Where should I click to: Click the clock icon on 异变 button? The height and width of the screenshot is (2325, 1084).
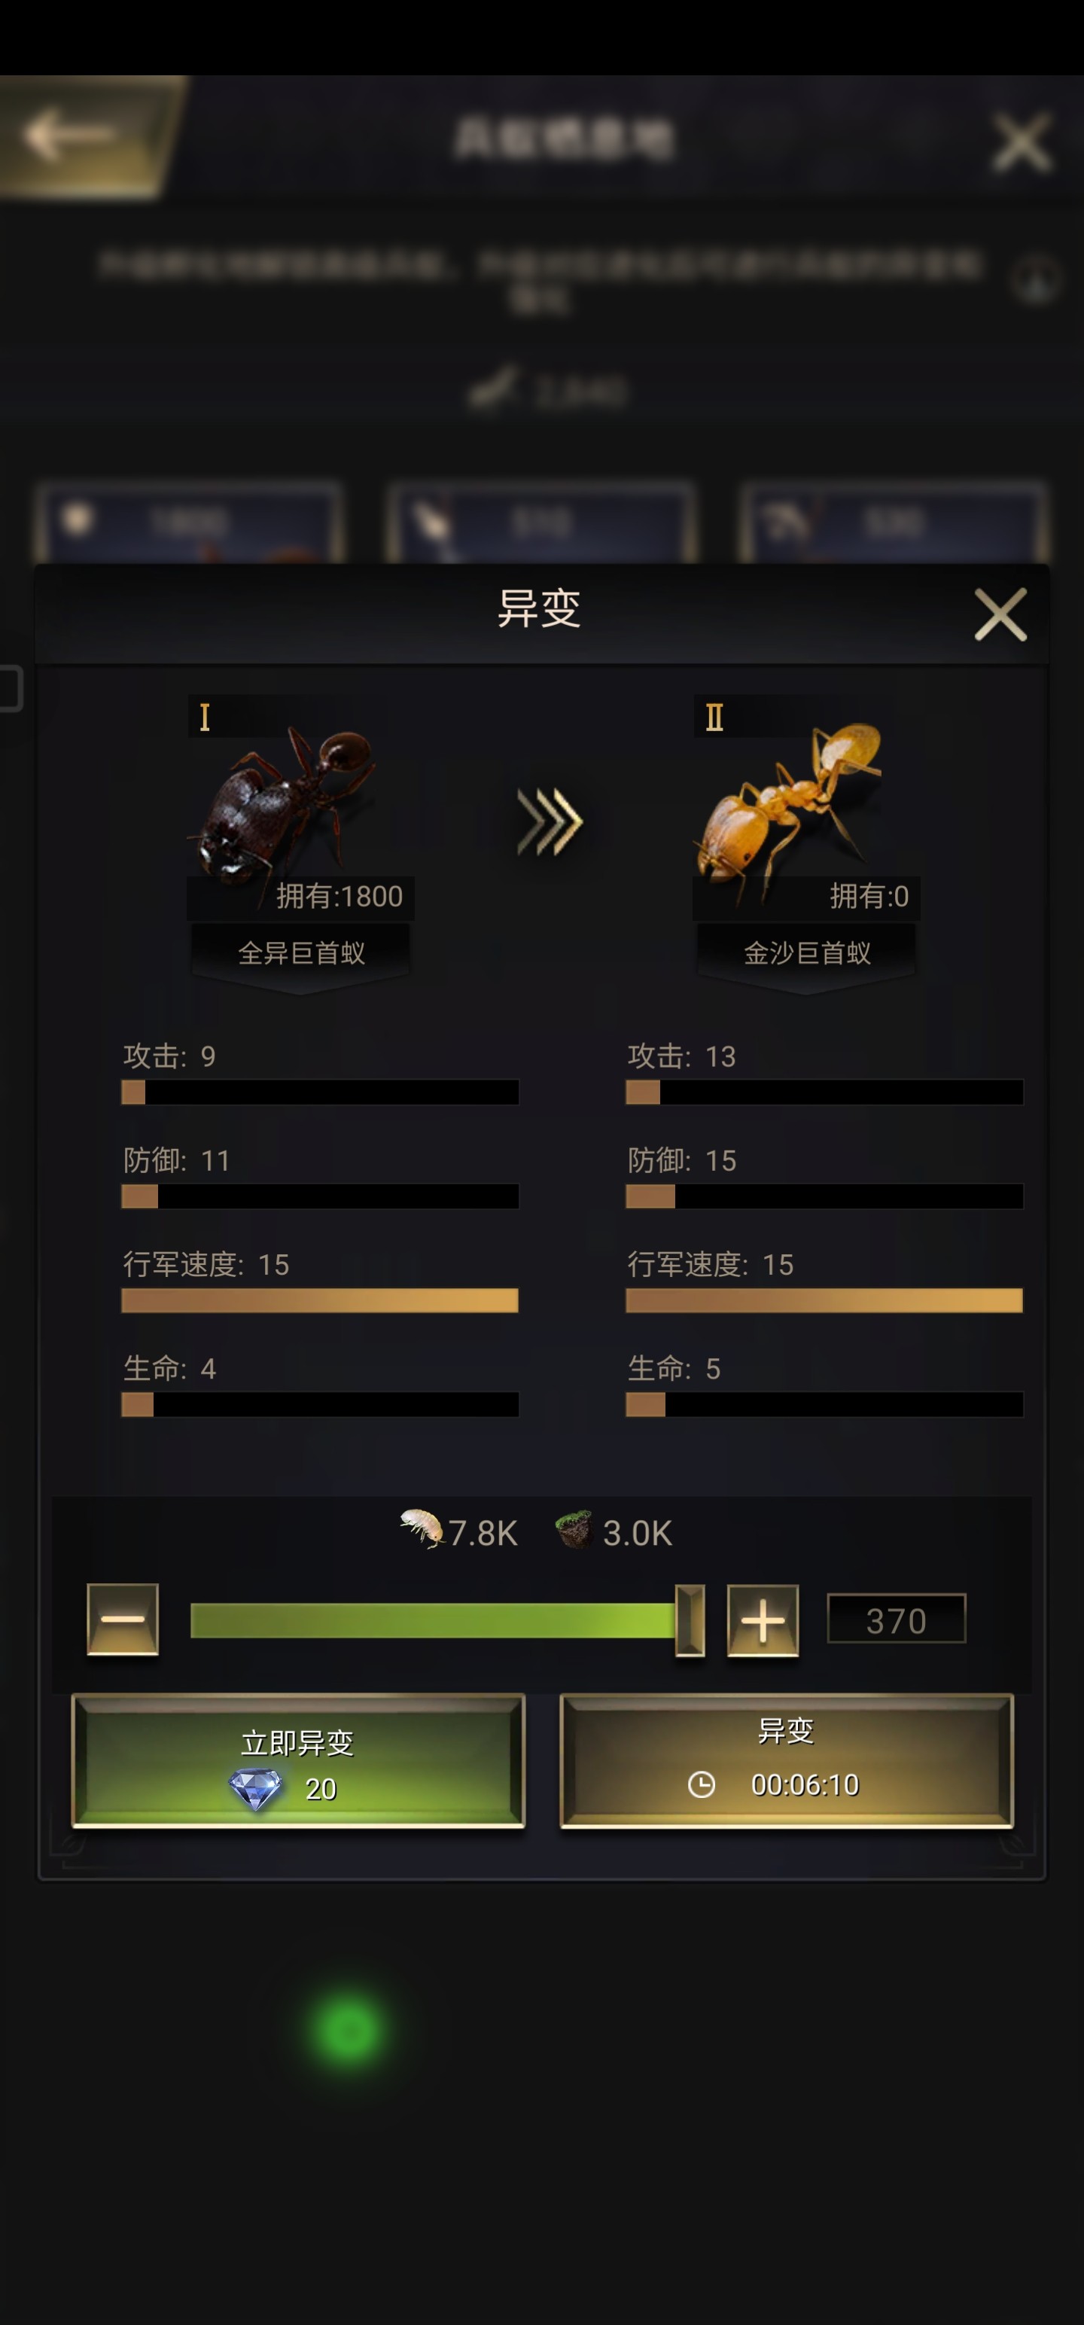(x=702, y=1784)
